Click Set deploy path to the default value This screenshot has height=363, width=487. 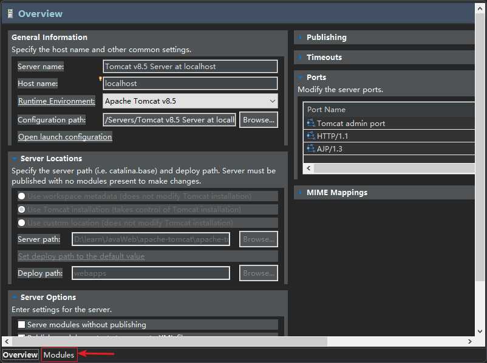point(81,256)
